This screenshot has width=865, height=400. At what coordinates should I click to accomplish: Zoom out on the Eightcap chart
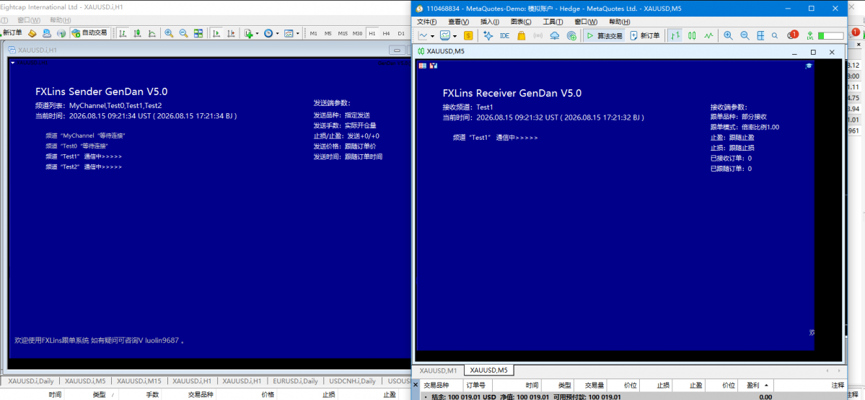coord(183,33)
